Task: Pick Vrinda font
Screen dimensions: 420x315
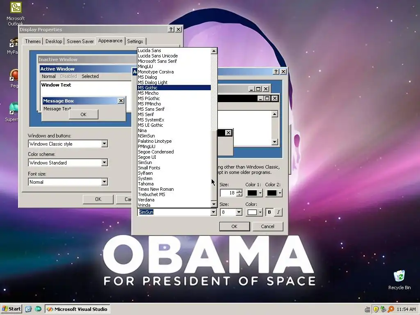Action: 174,205
